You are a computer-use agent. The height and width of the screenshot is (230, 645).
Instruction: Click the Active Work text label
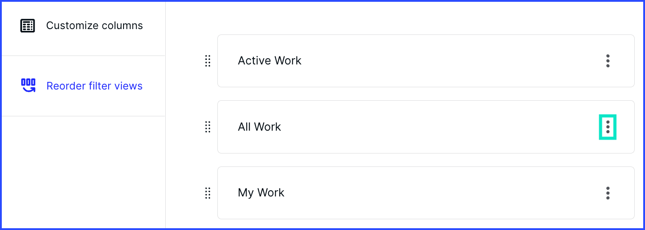click(x=269, y=61)
